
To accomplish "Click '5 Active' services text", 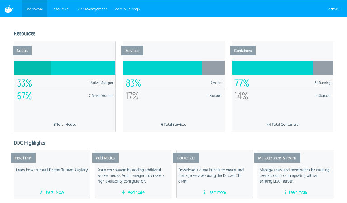I will (216, 83).
